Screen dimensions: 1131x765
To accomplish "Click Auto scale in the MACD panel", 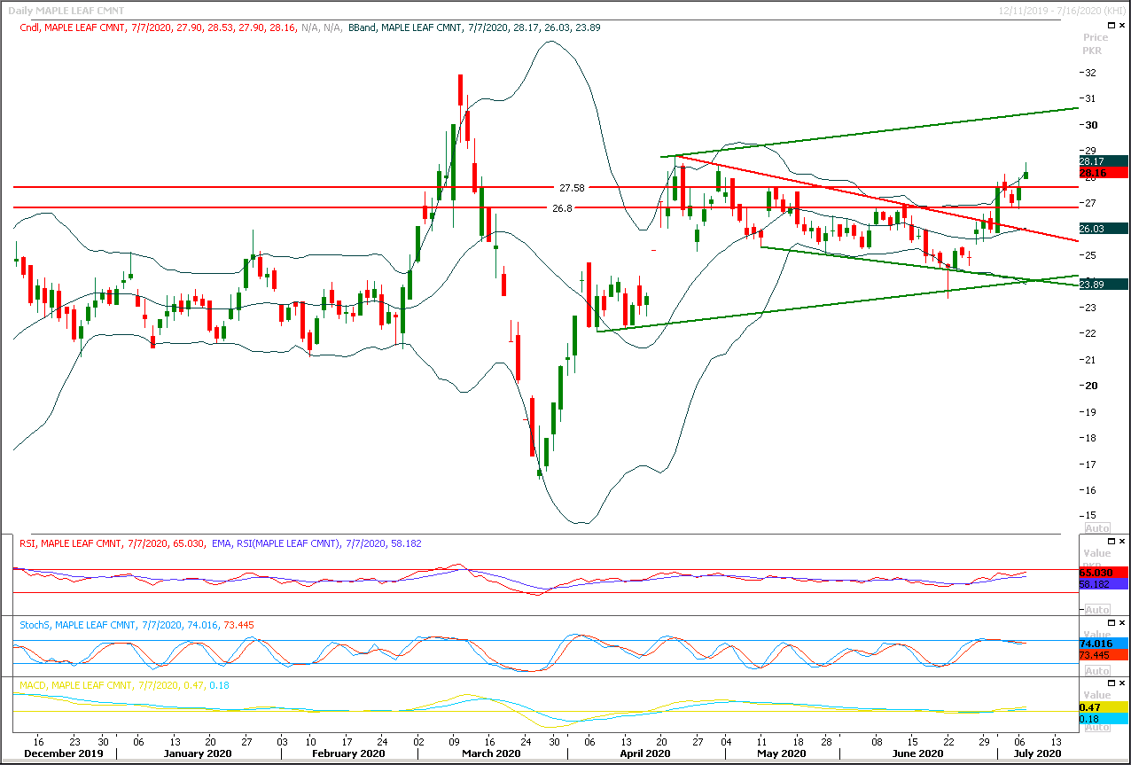I will pyautogui.click(x=1097, y=727).
